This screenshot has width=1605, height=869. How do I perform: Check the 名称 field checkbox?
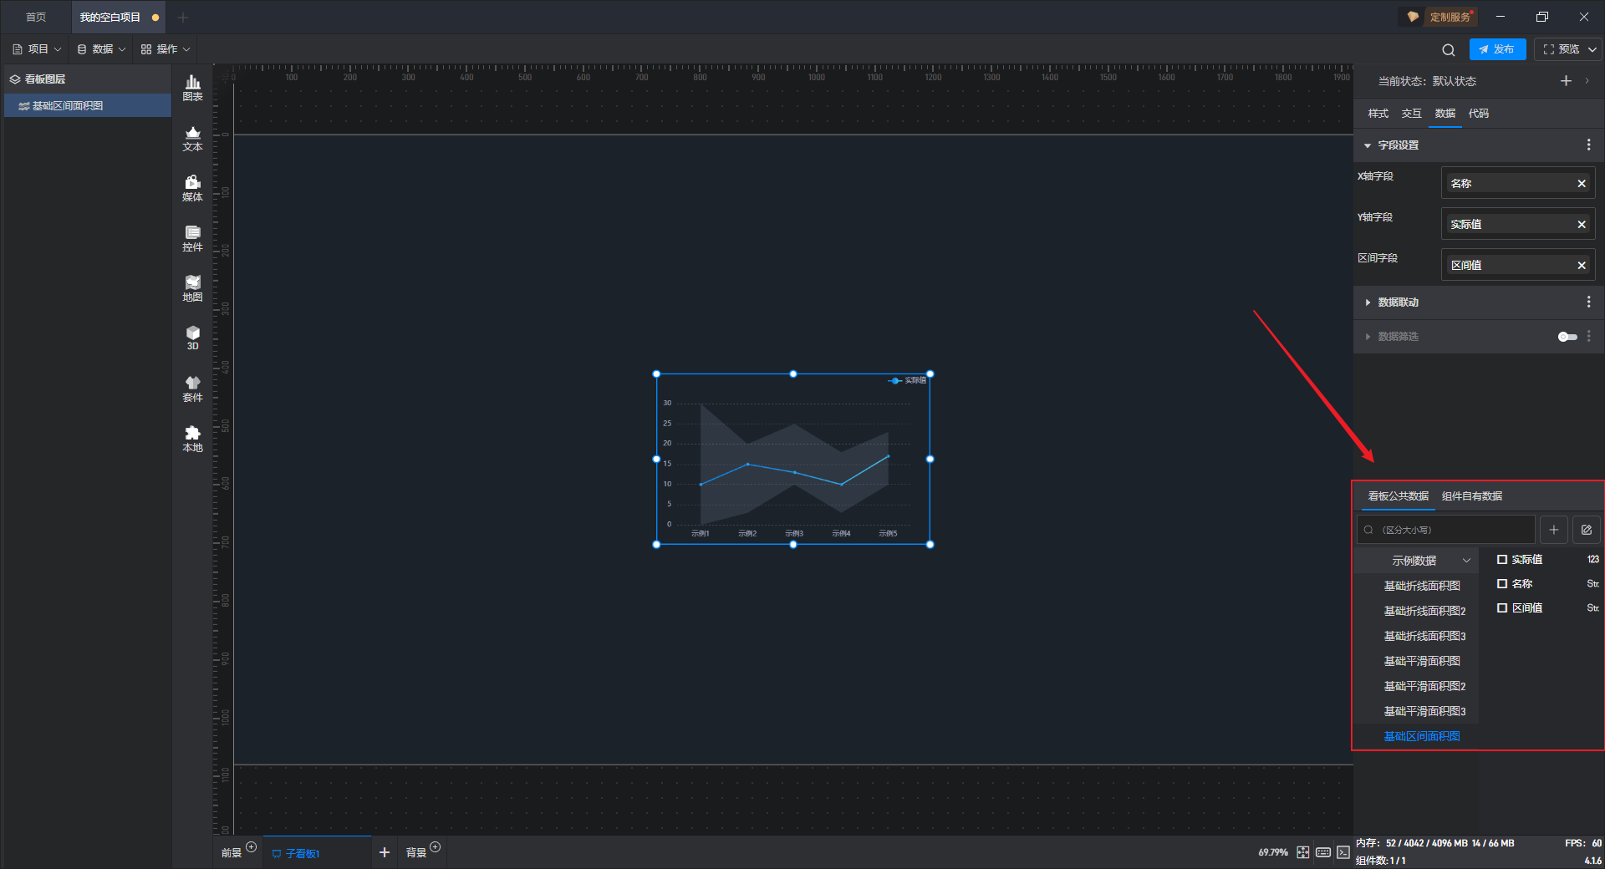click(x=1502, y=584)
